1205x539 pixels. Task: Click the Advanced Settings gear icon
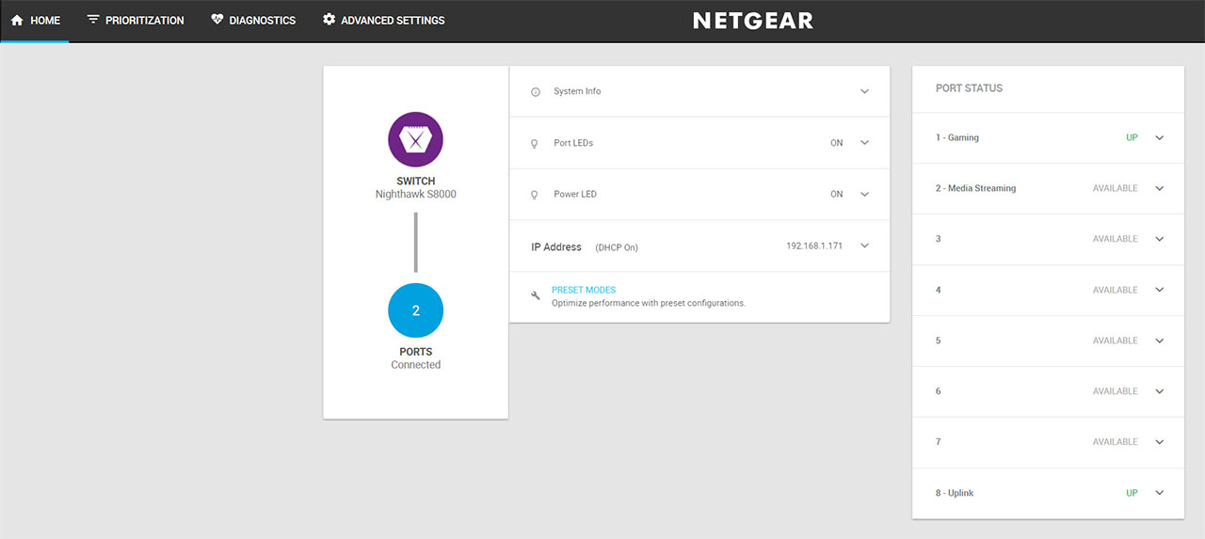[329, 19]
